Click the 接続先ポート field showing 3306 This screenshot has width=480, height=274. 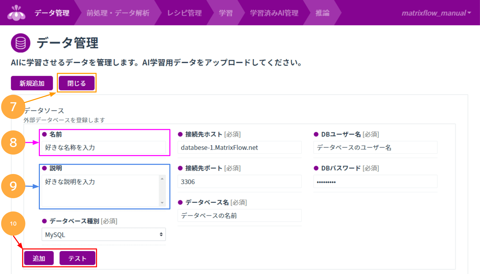point(240,182)
